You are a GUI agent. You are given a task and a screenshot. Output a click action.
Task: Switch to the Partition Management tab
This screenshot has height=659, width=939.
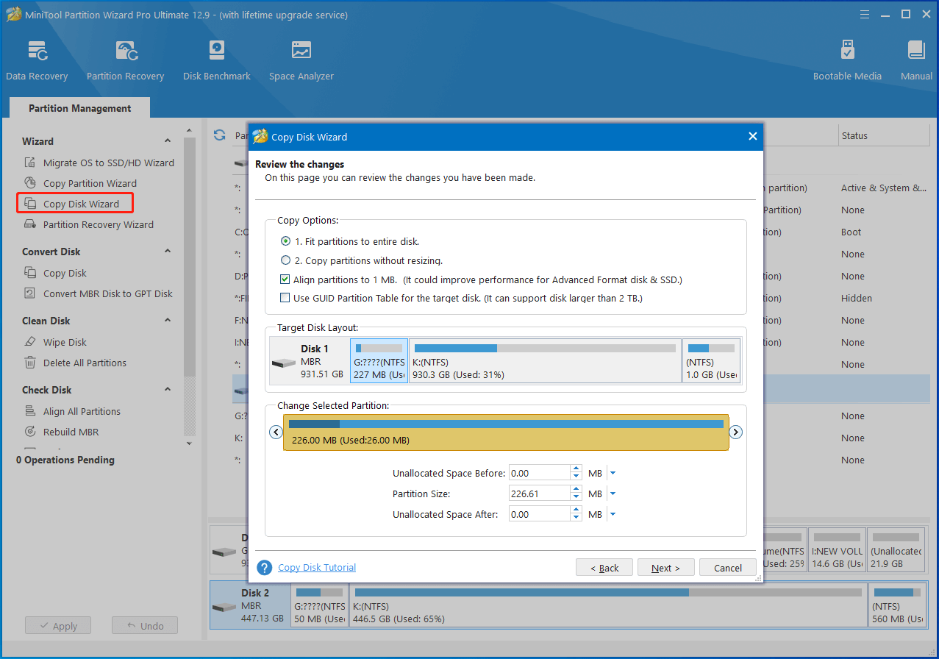pos(79,107)
